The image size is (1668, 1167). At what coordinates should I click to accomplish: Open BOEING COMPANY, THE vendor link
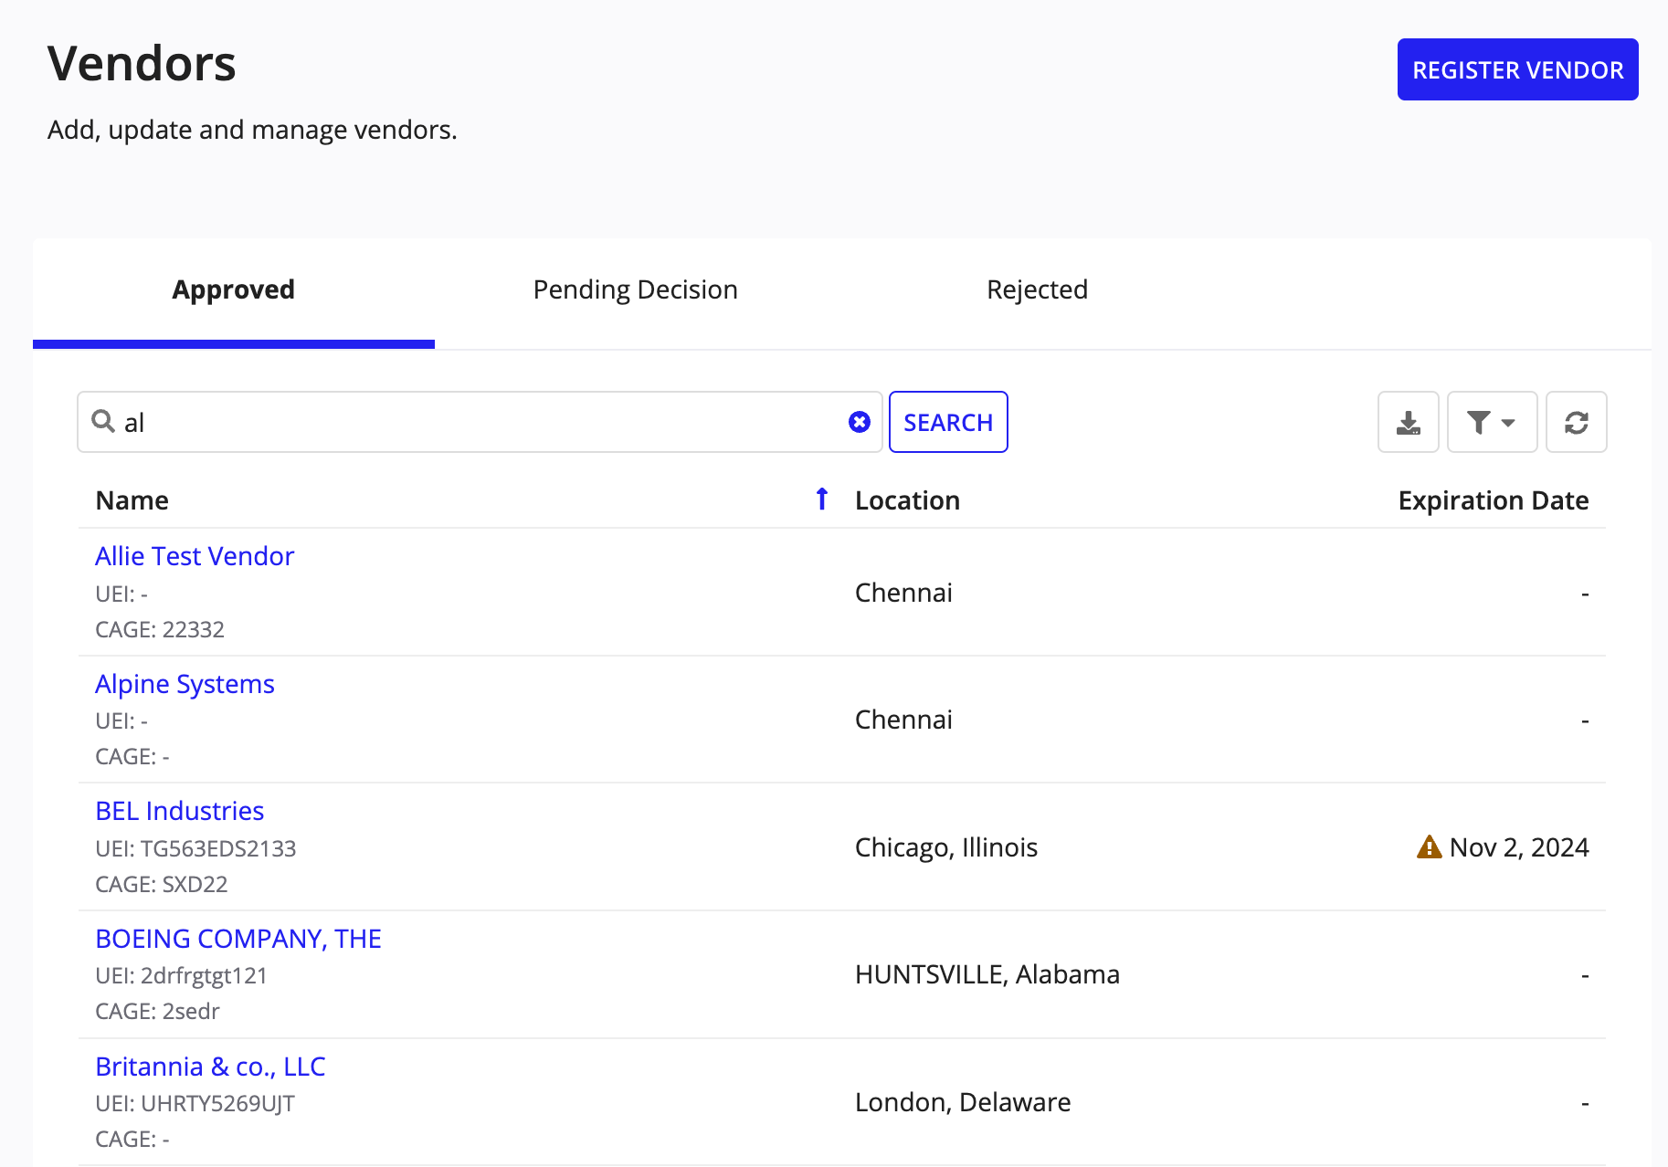click(238, 939)
